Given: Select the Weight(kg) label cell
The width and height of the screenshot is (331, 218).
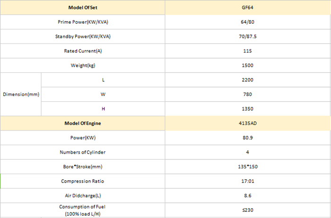Looking at the screenshot, I should tap(83, 65).
